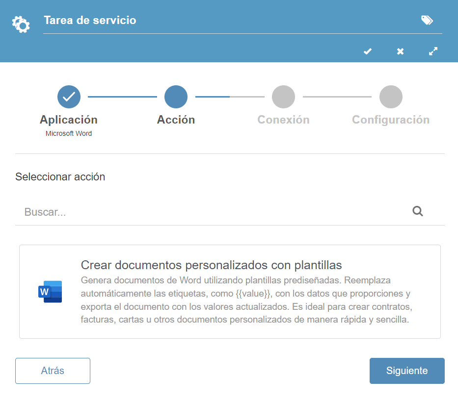Image resolution: width=458 pixels, height=402 pixels.
Task: Cancel with the X icon in header
Action: click(x=400, y=51)
